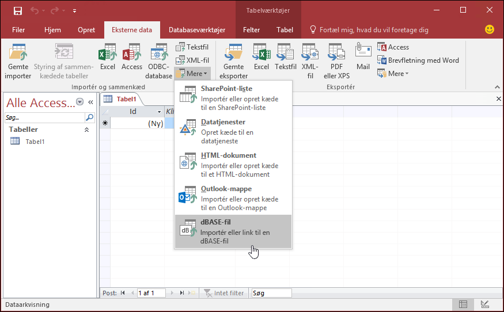Export to Excel in the export group
Screen dimensions: 504x312
tap(262, 56)
